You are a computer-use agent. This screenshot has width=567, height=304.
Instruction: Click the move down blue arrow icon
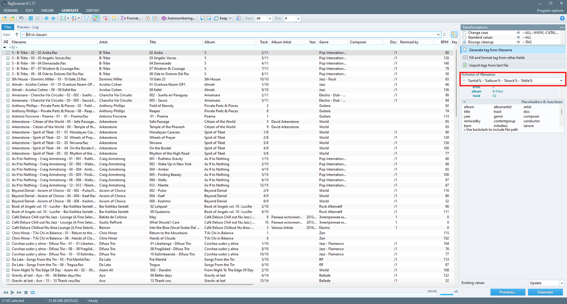(47, 19)
